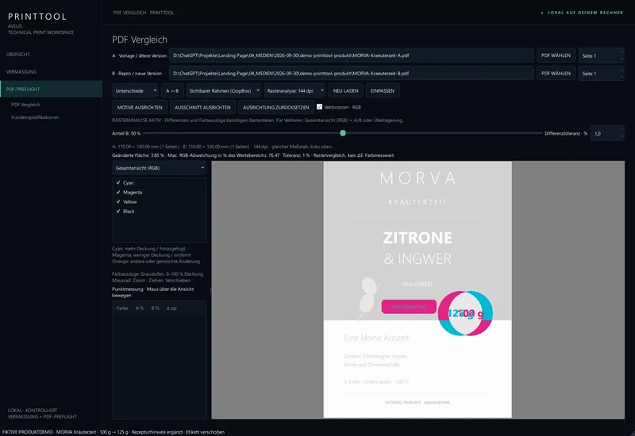Open VERMASSUNG in the sidebar

tap(21, 71)
